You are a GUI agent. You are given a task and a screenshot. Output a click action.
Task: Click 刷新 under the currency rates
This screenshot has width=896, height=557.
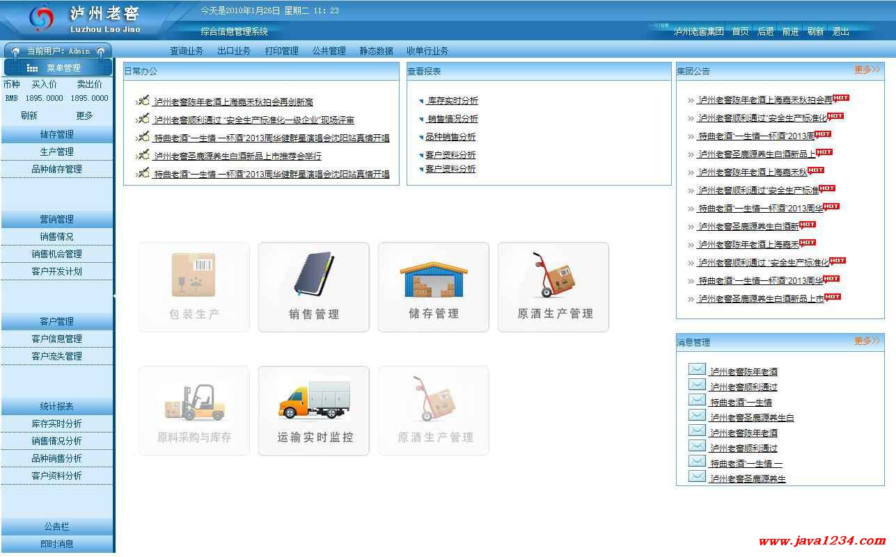coord(29,115)
